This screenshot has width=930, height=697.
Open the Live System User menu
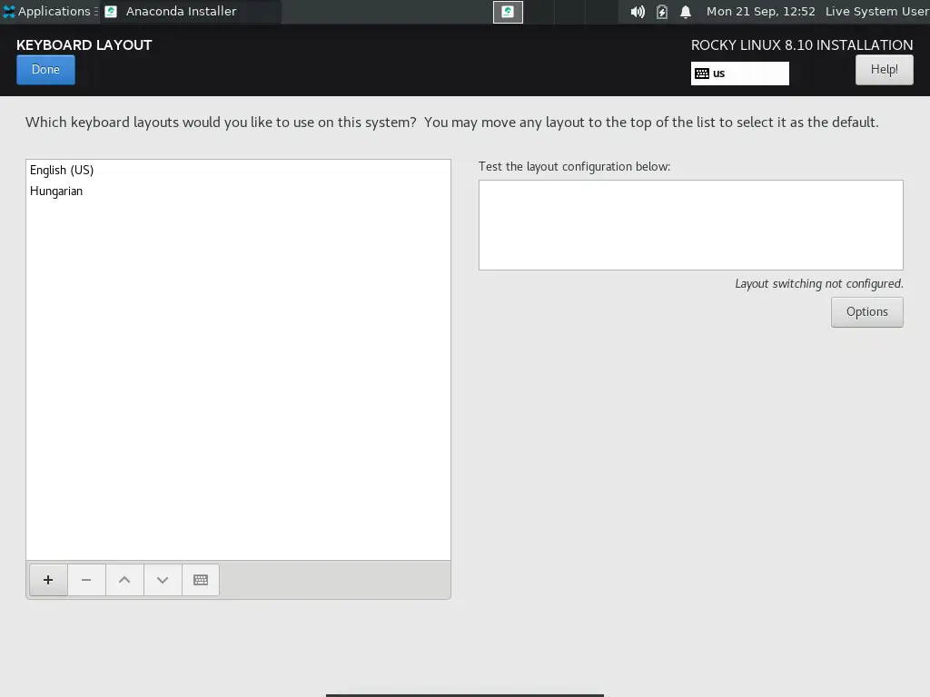[876, 11]
